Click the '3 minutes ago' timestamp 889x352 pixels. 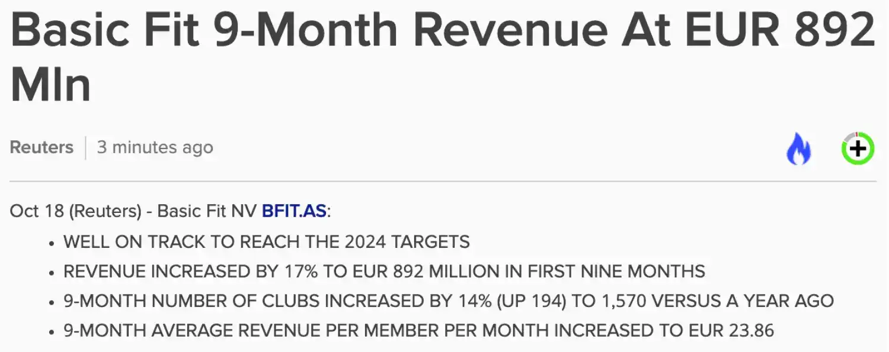pyautogui.click(x=155, y=147)
